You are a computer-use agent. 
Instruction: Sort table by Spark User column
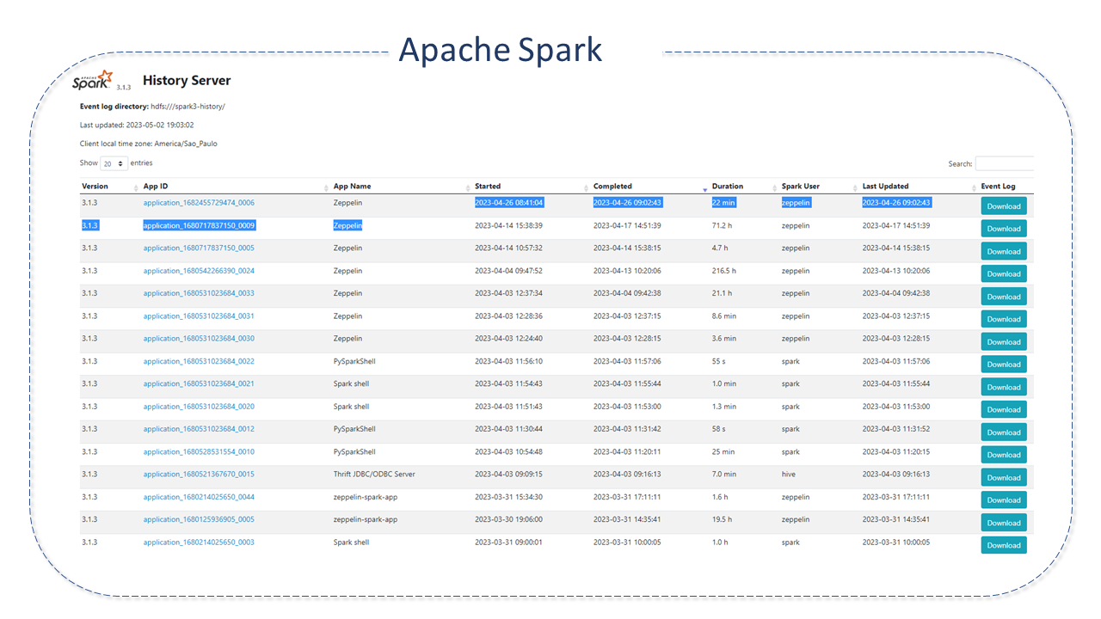[820, 187]
